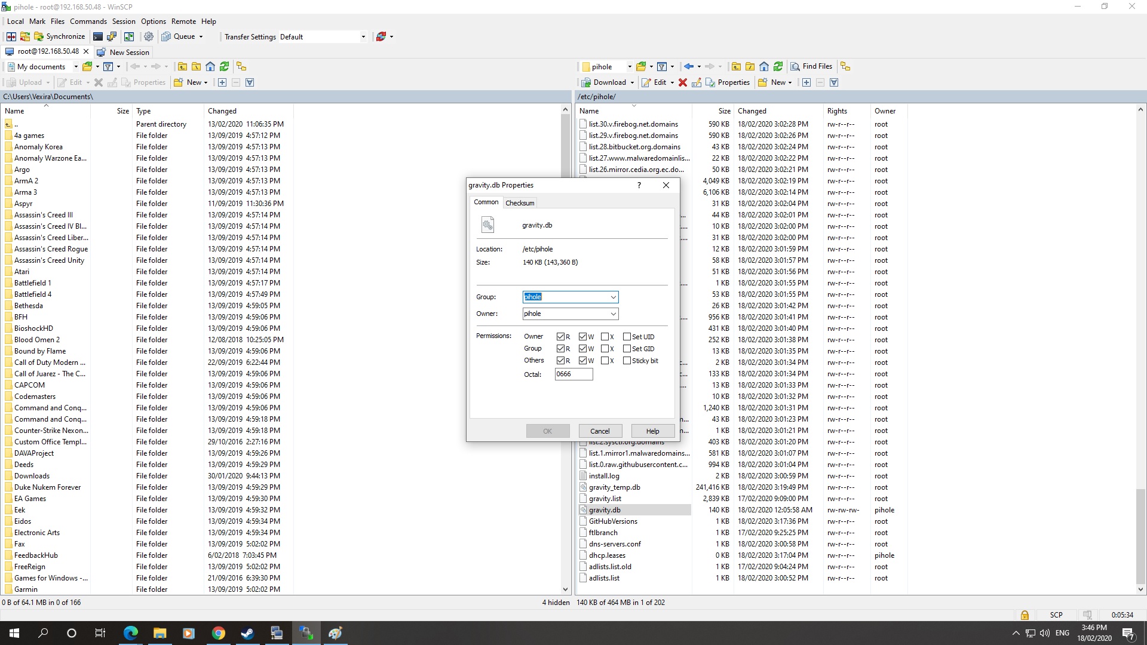
Task: Open the Commands menu
Action: [x=88, y=21]
